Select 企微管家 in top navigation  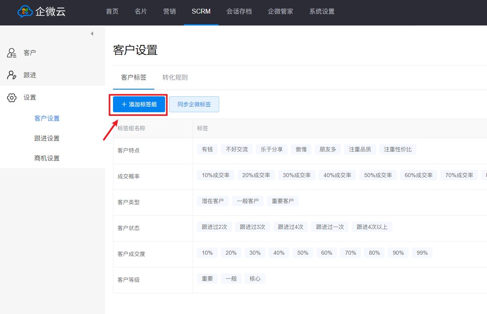(281, 12)
